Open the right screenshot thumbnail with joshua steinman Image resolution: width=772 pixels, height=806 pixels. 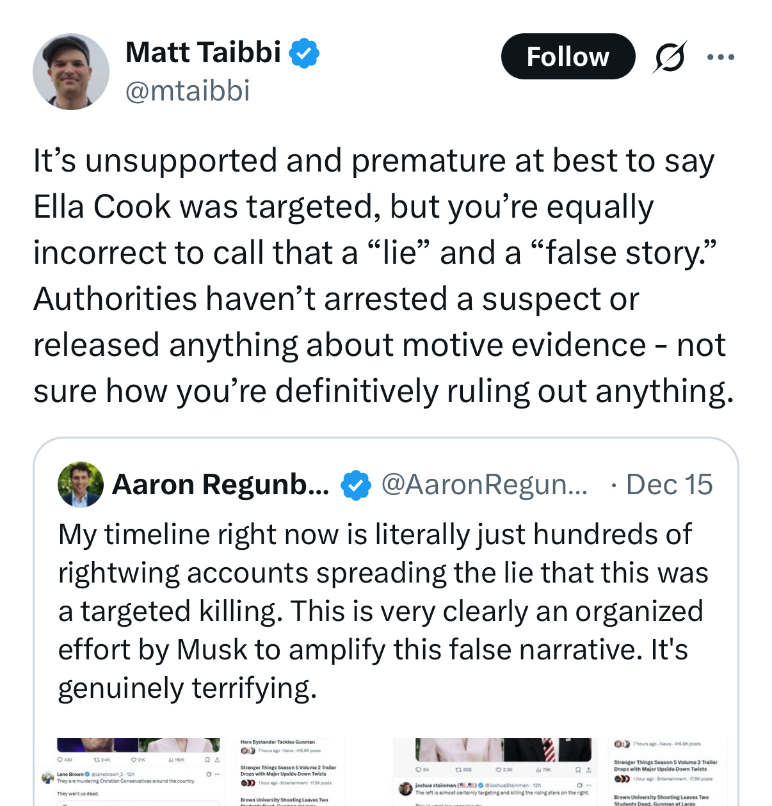coord(493,771)
